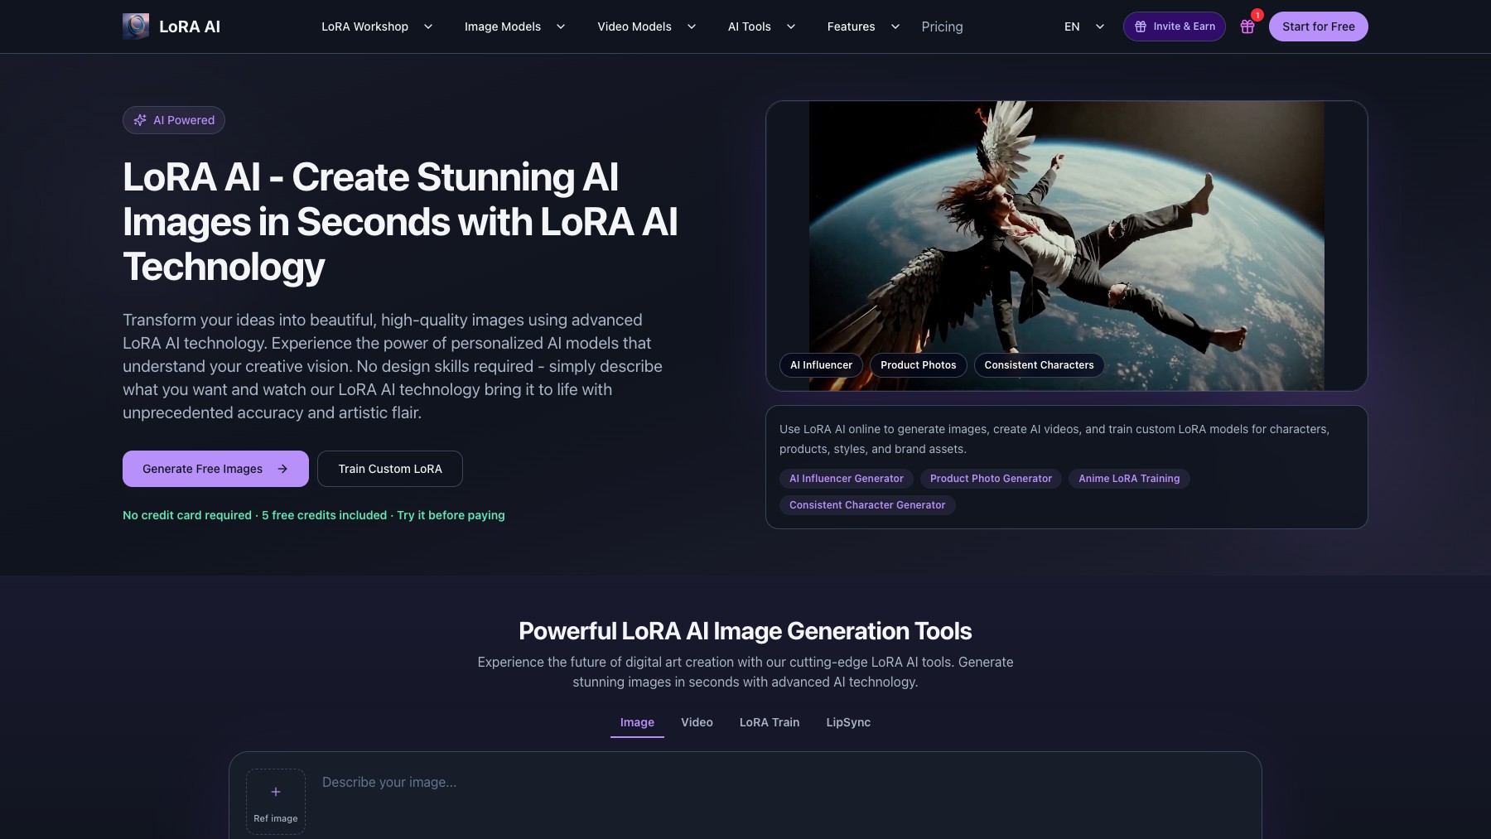This screenshot has width=1491, height=839.
Task: Open the Features dropdown
Action: [863, 27]
